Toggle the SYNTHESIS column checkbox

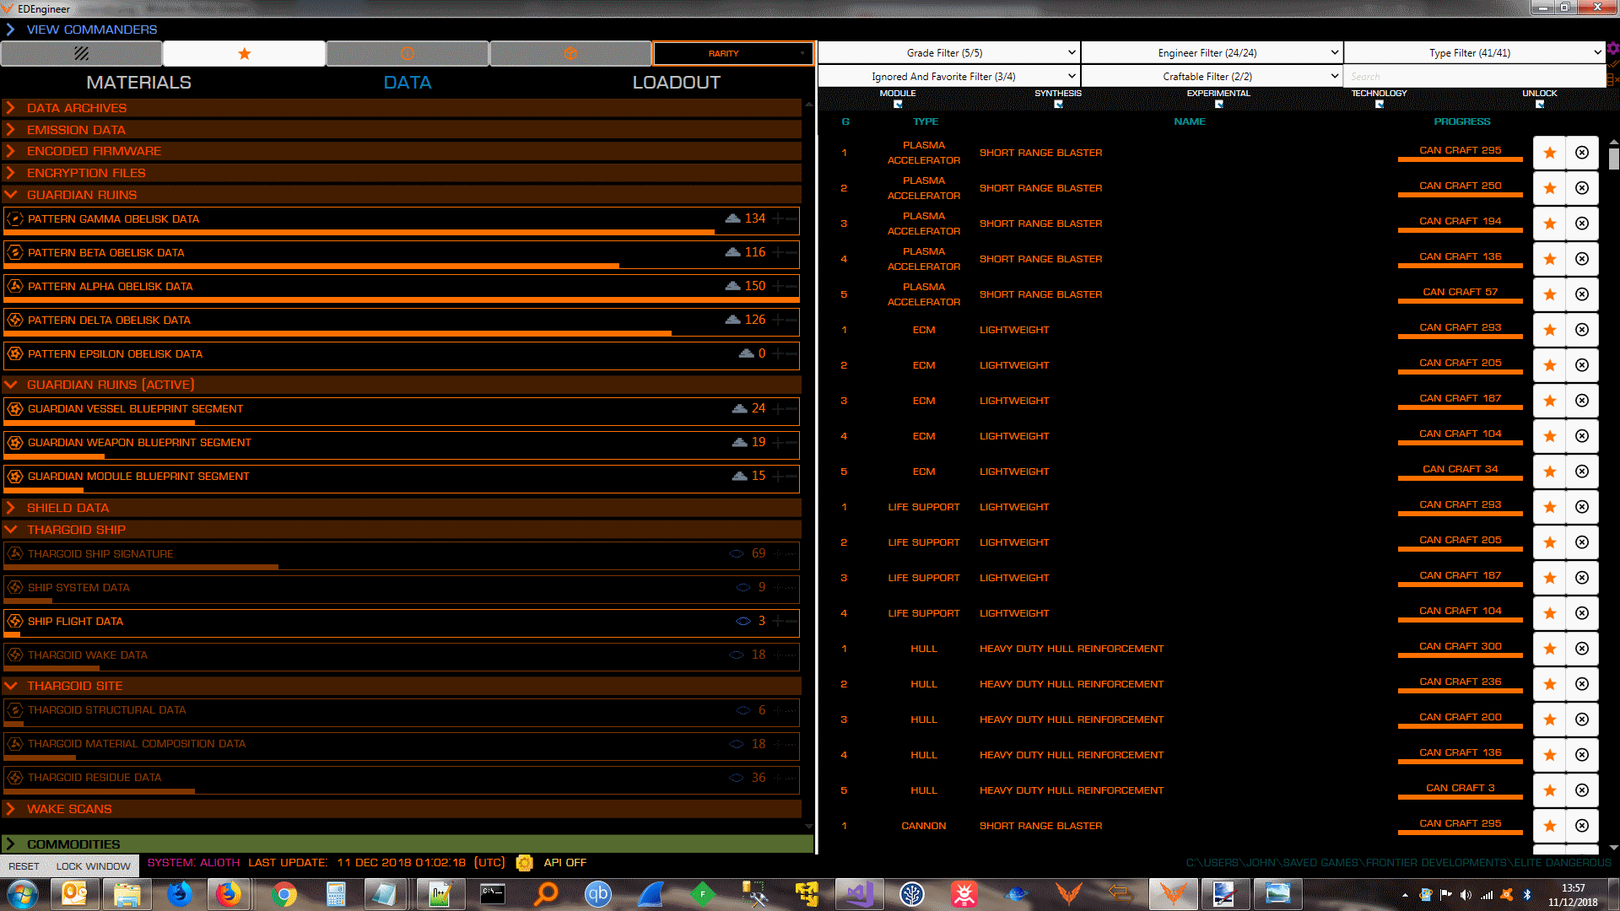[x=1057, y=103]
